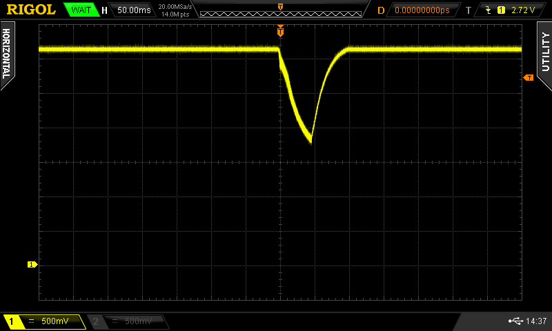Select the orange trigger position marker above grid
This screenshot has width=552, height=331.
280,31
